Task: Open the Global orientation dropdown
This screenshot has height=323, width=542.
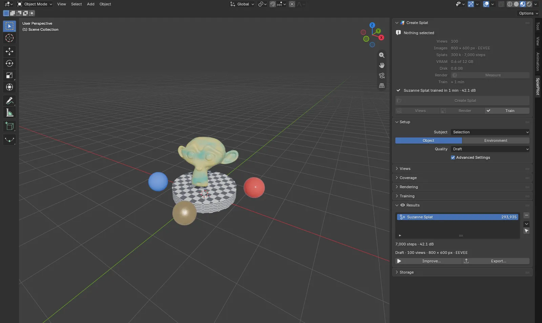Action: click(242, 4)
